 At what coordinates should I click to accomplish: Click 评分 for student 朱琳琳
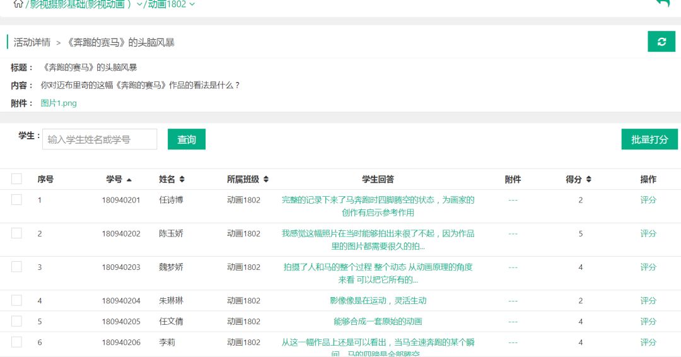pos(648,301)
